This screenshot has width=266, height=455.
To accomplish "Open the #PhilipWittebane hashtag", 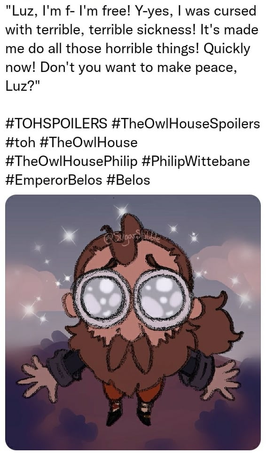I will pos(196,161).
